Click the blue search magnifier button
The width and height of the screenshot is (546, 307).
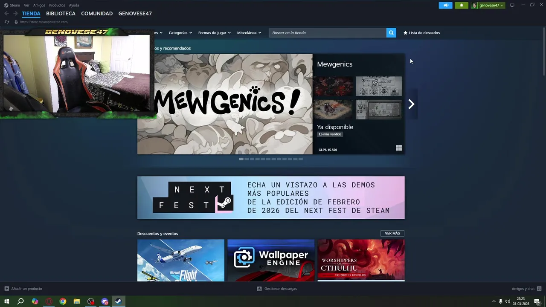(x=391, y=33)
